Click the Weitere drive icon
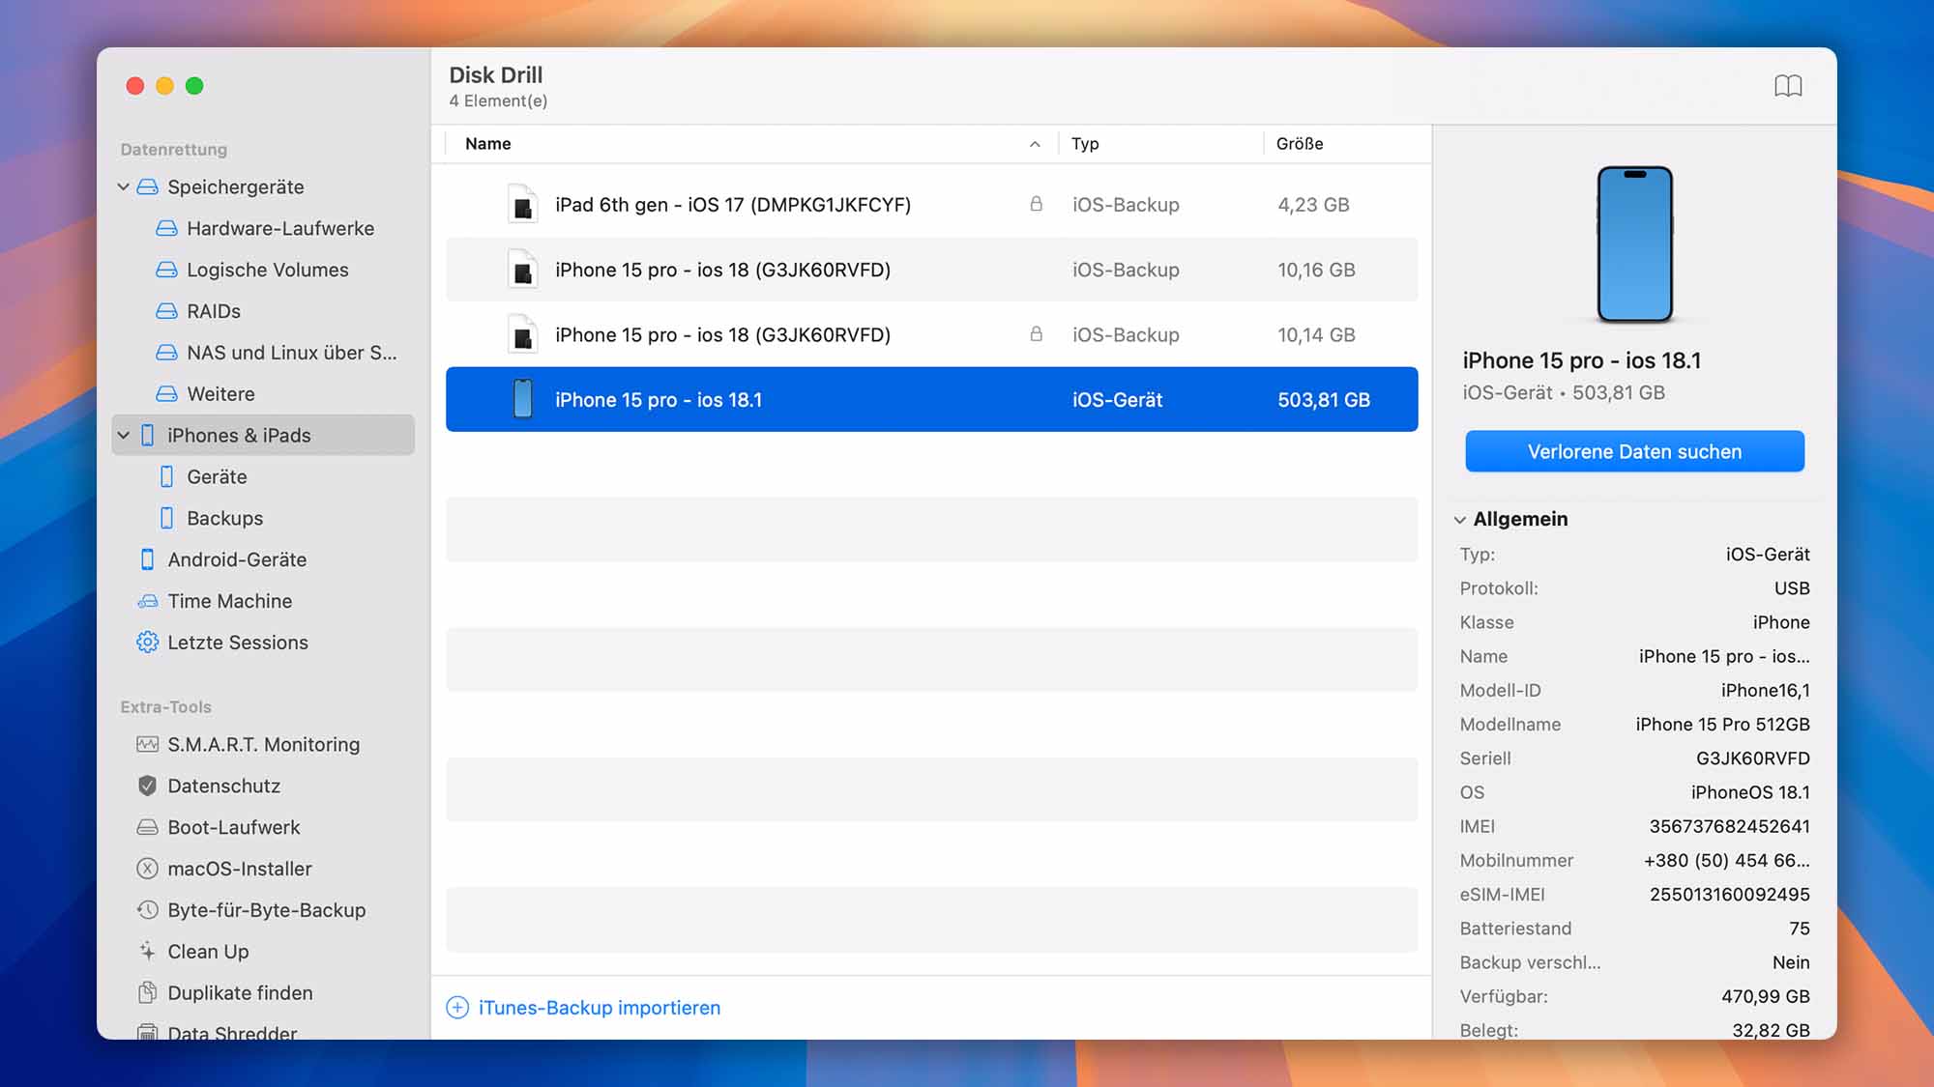The width and height of the screenshot is (1934, 1087). point(166,394)
